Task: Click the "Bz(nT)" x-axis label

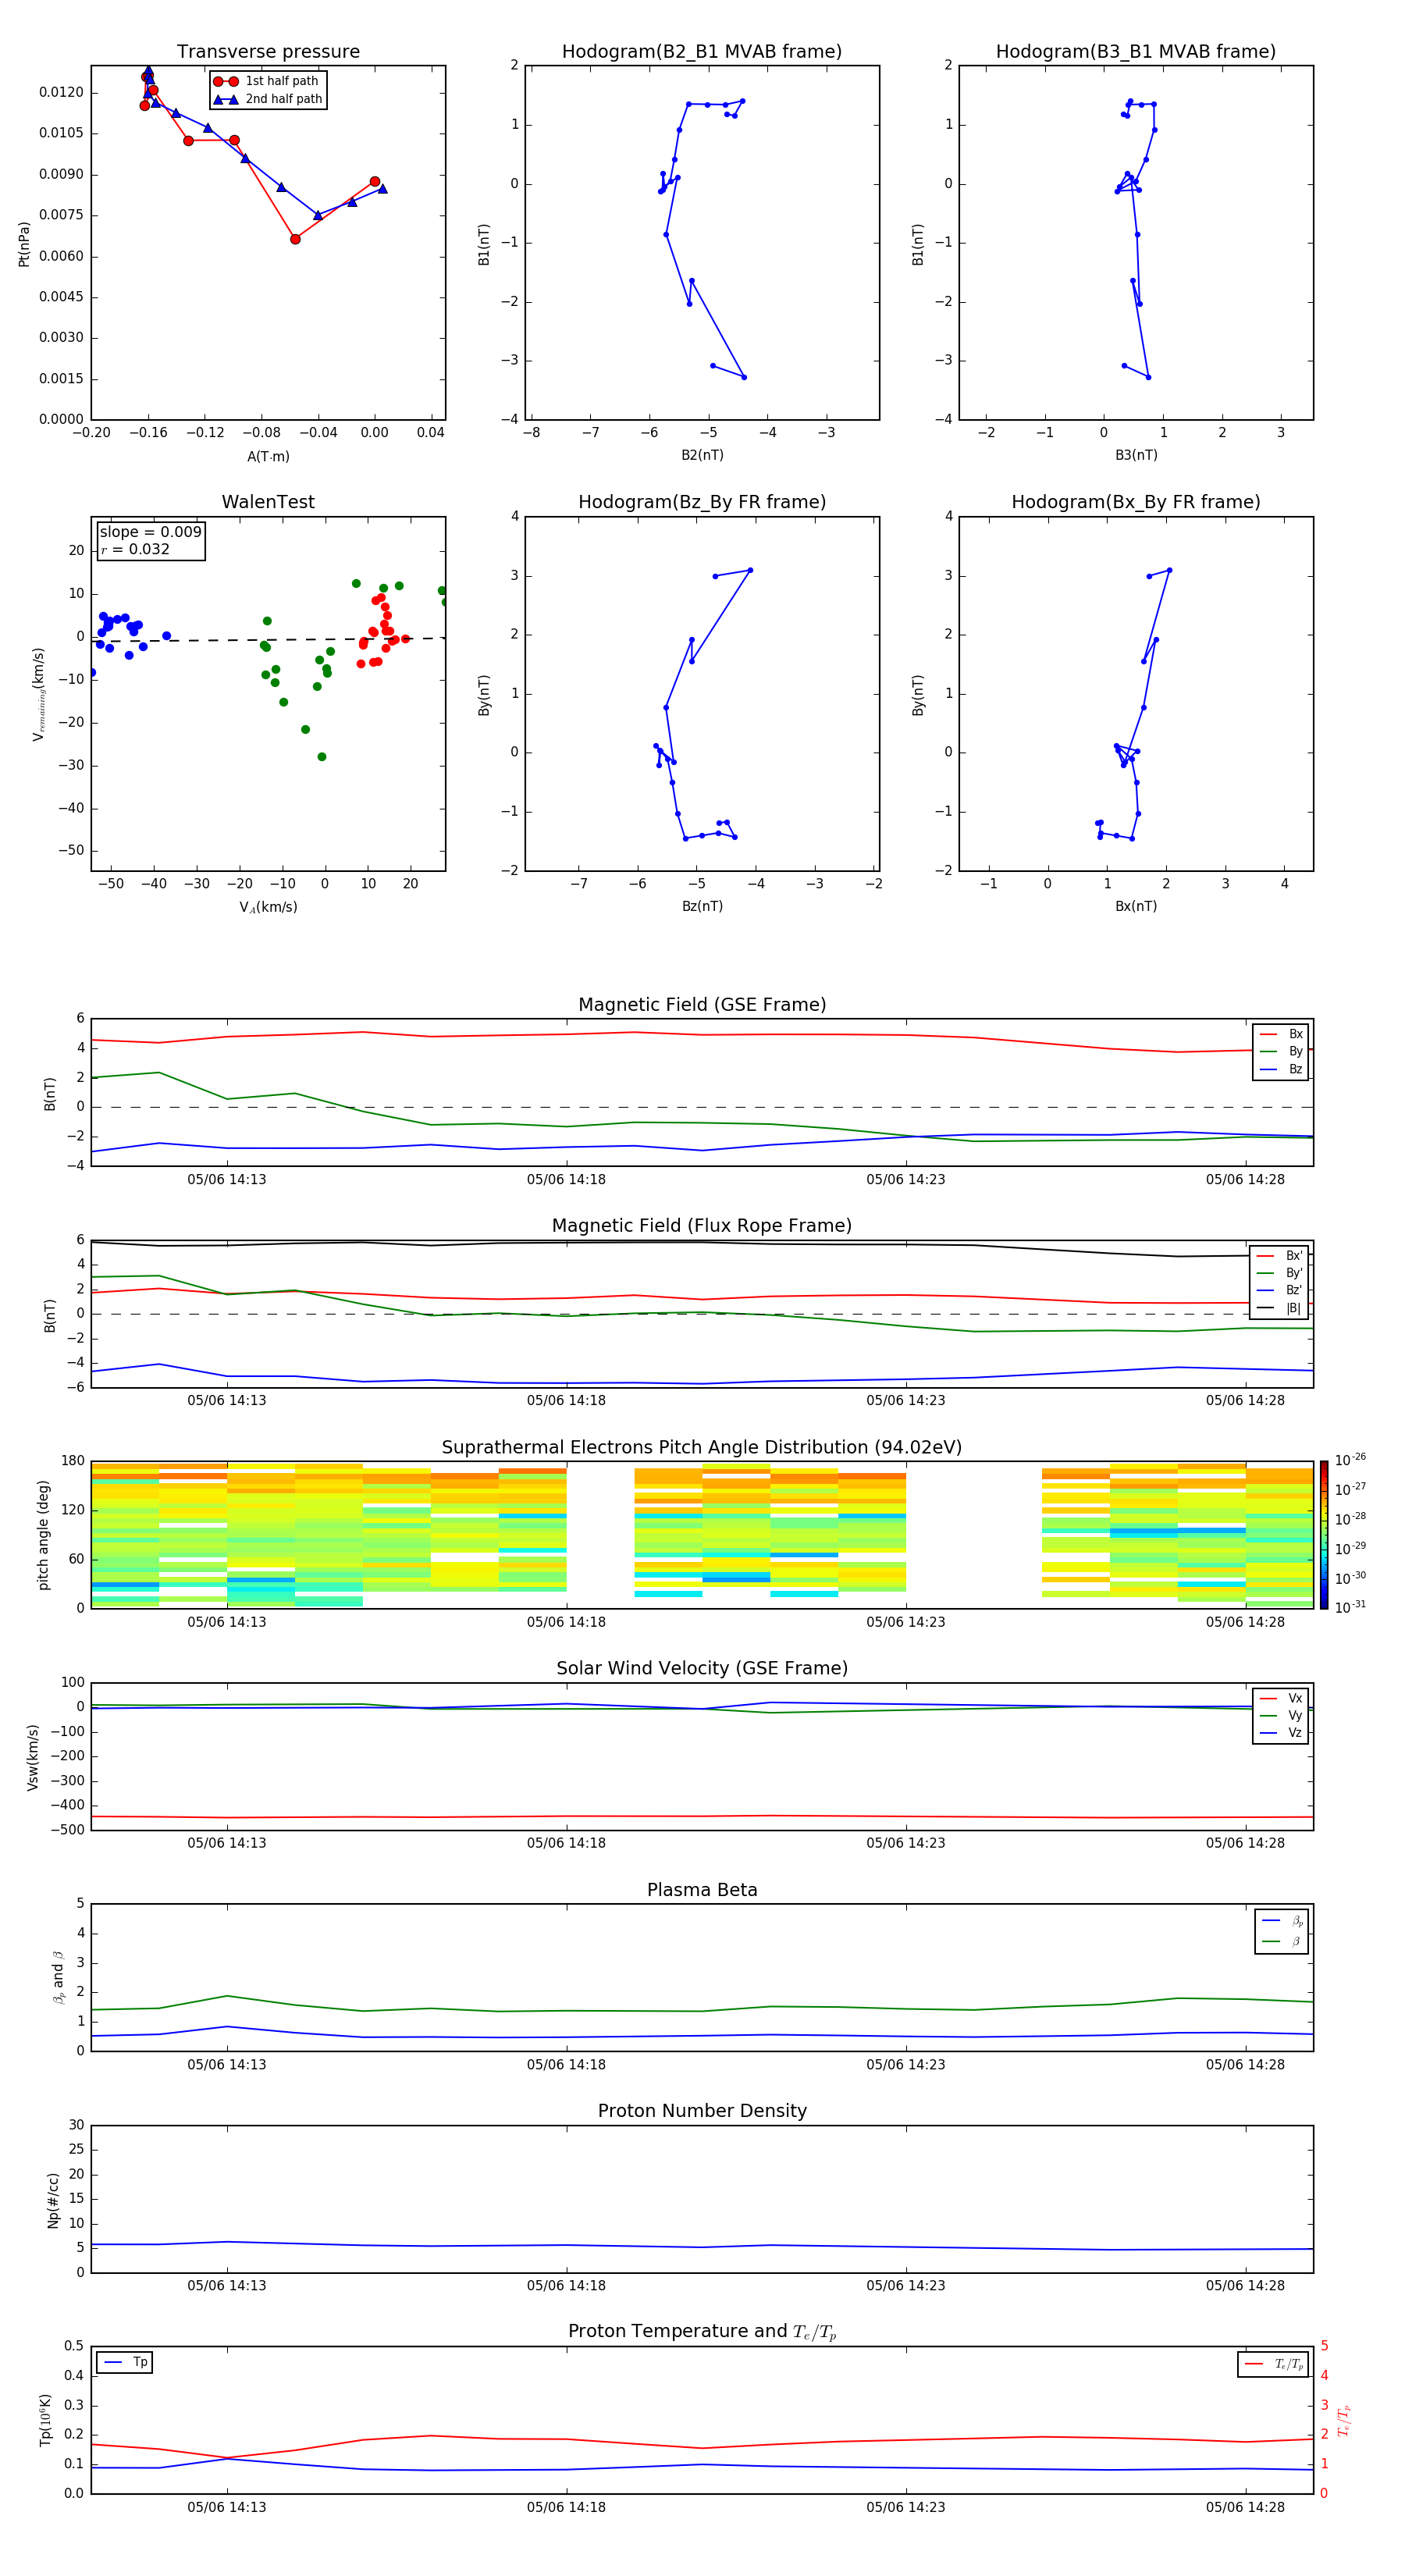Action: click(702, 906)
